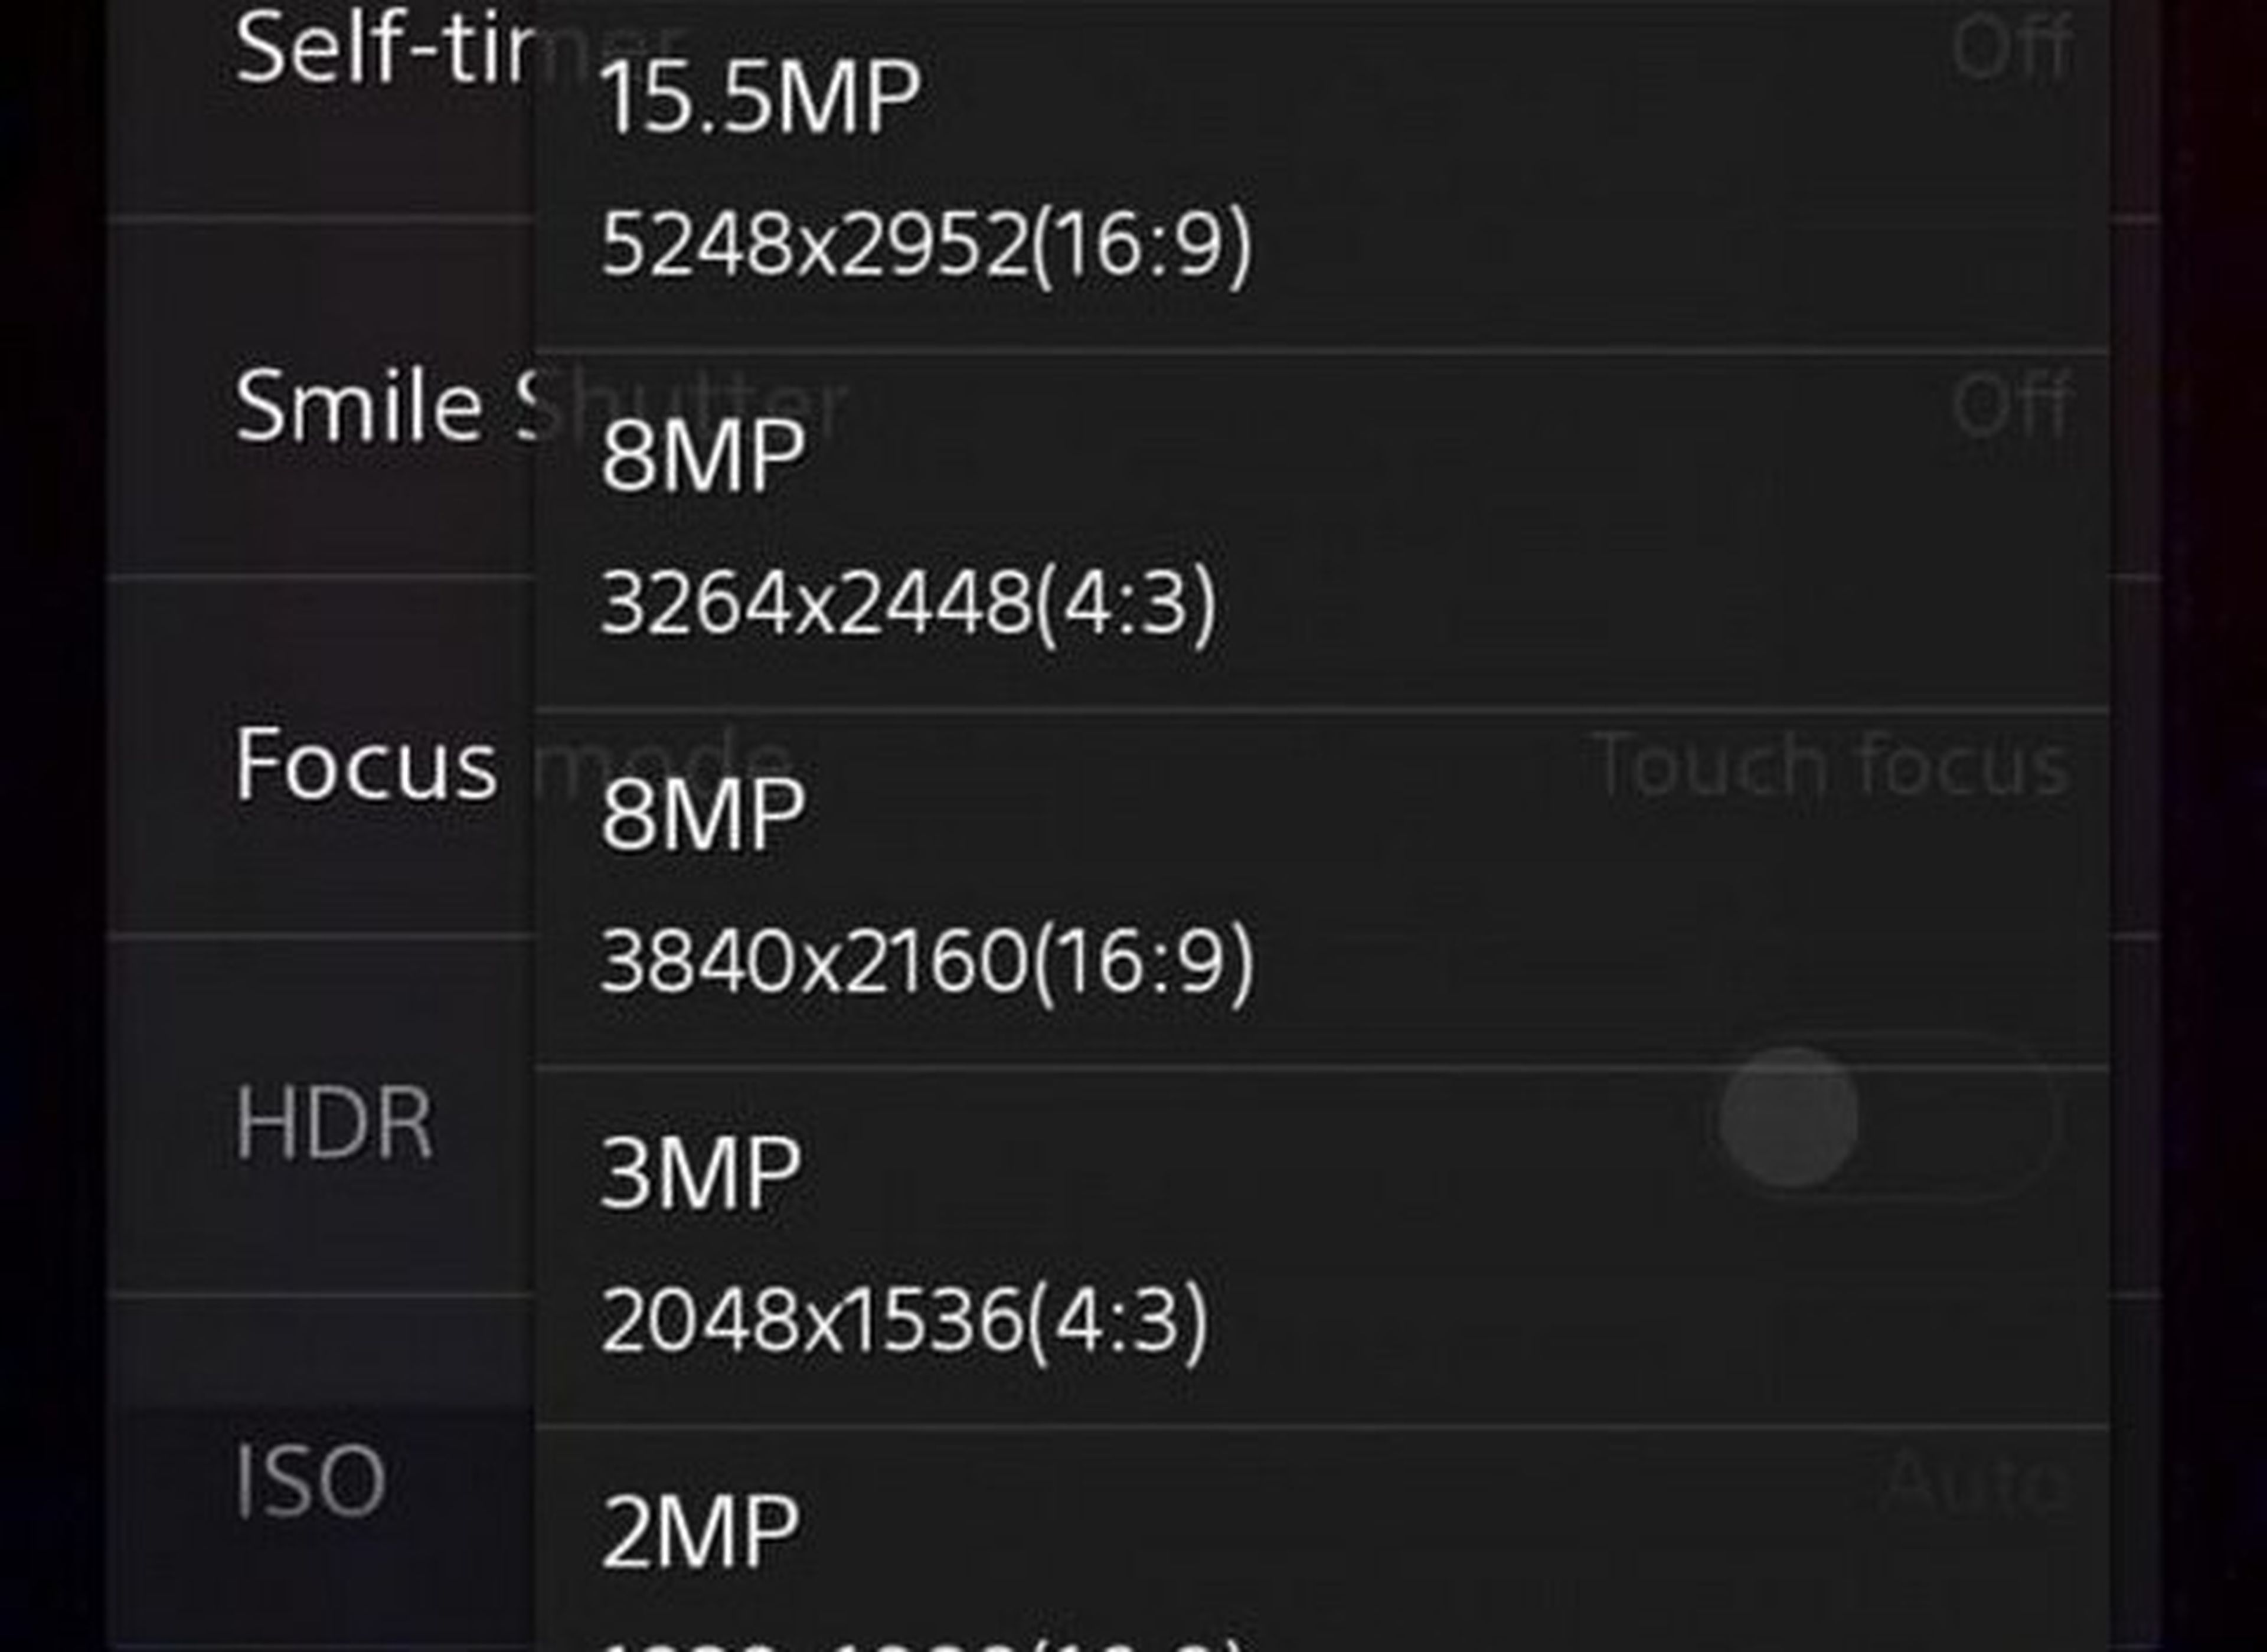
Task: Open the Focus mode setting
Action: [x=320, y=757]
